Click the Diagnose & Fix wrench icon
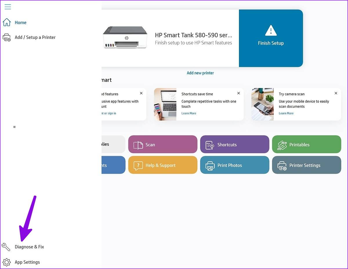The height and width of the screenshot is (269, 348). pos(6,247)
